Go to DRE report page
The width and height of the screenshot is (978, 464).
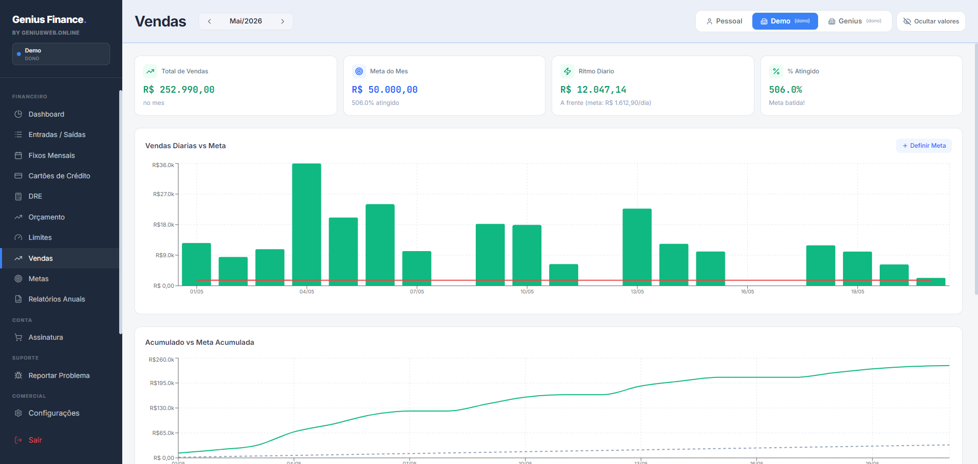[60, 196]
